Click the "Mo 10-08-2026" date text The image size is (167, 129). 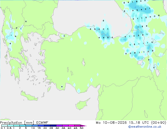click(111, 123)
